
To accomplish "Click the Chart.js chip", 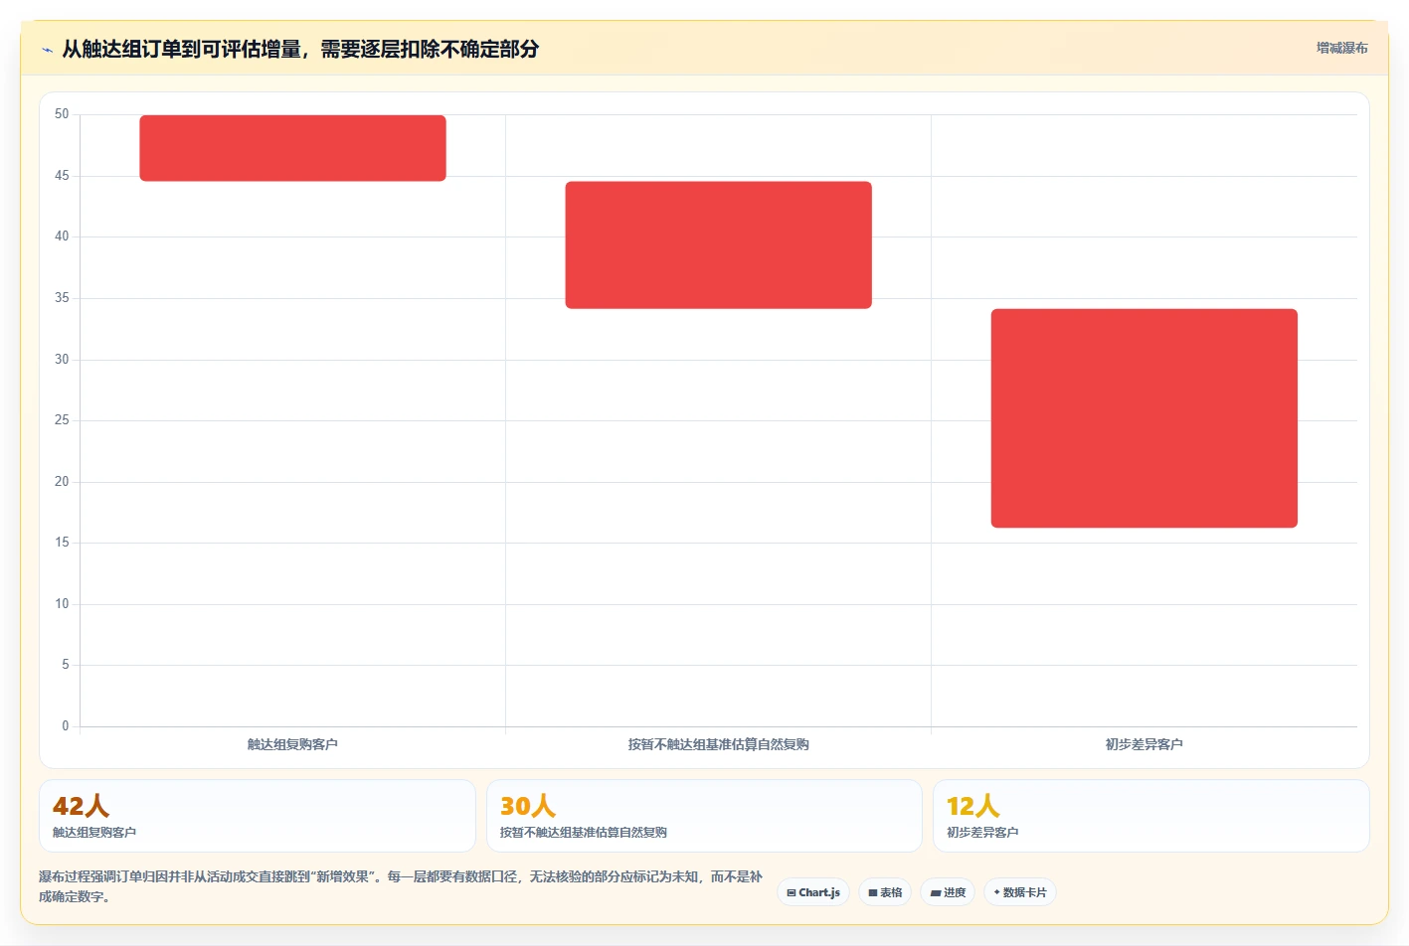I will coord(812,892).
